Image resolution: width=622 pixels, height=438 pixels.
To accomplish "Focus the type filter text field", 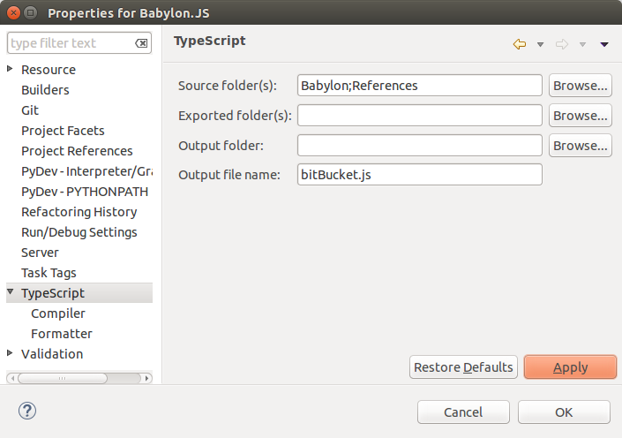I will click(79, 43).
